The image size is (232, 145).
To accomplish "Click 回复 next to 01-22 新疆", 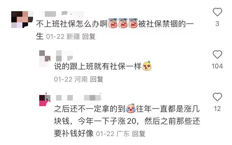I will [89, 36].
